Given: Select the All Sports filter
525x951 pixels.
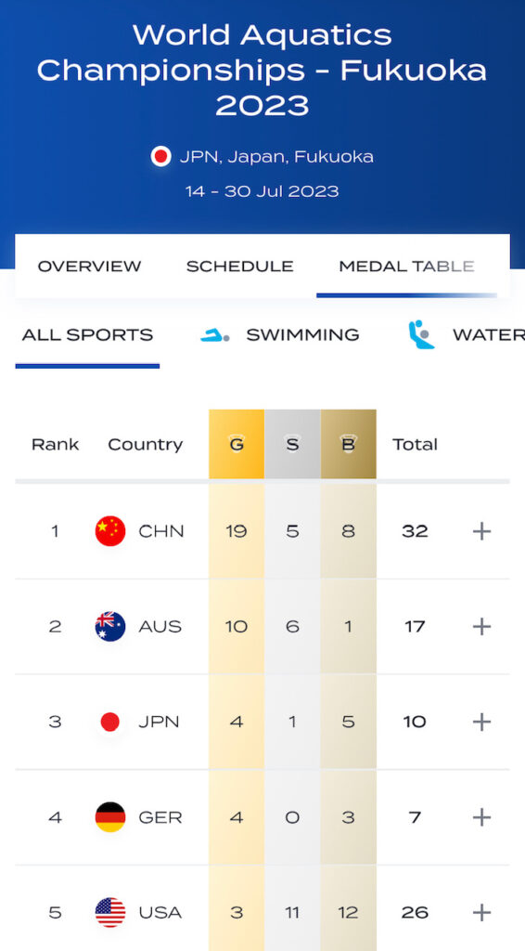Looking at the screenshot, I should (87, 334).
